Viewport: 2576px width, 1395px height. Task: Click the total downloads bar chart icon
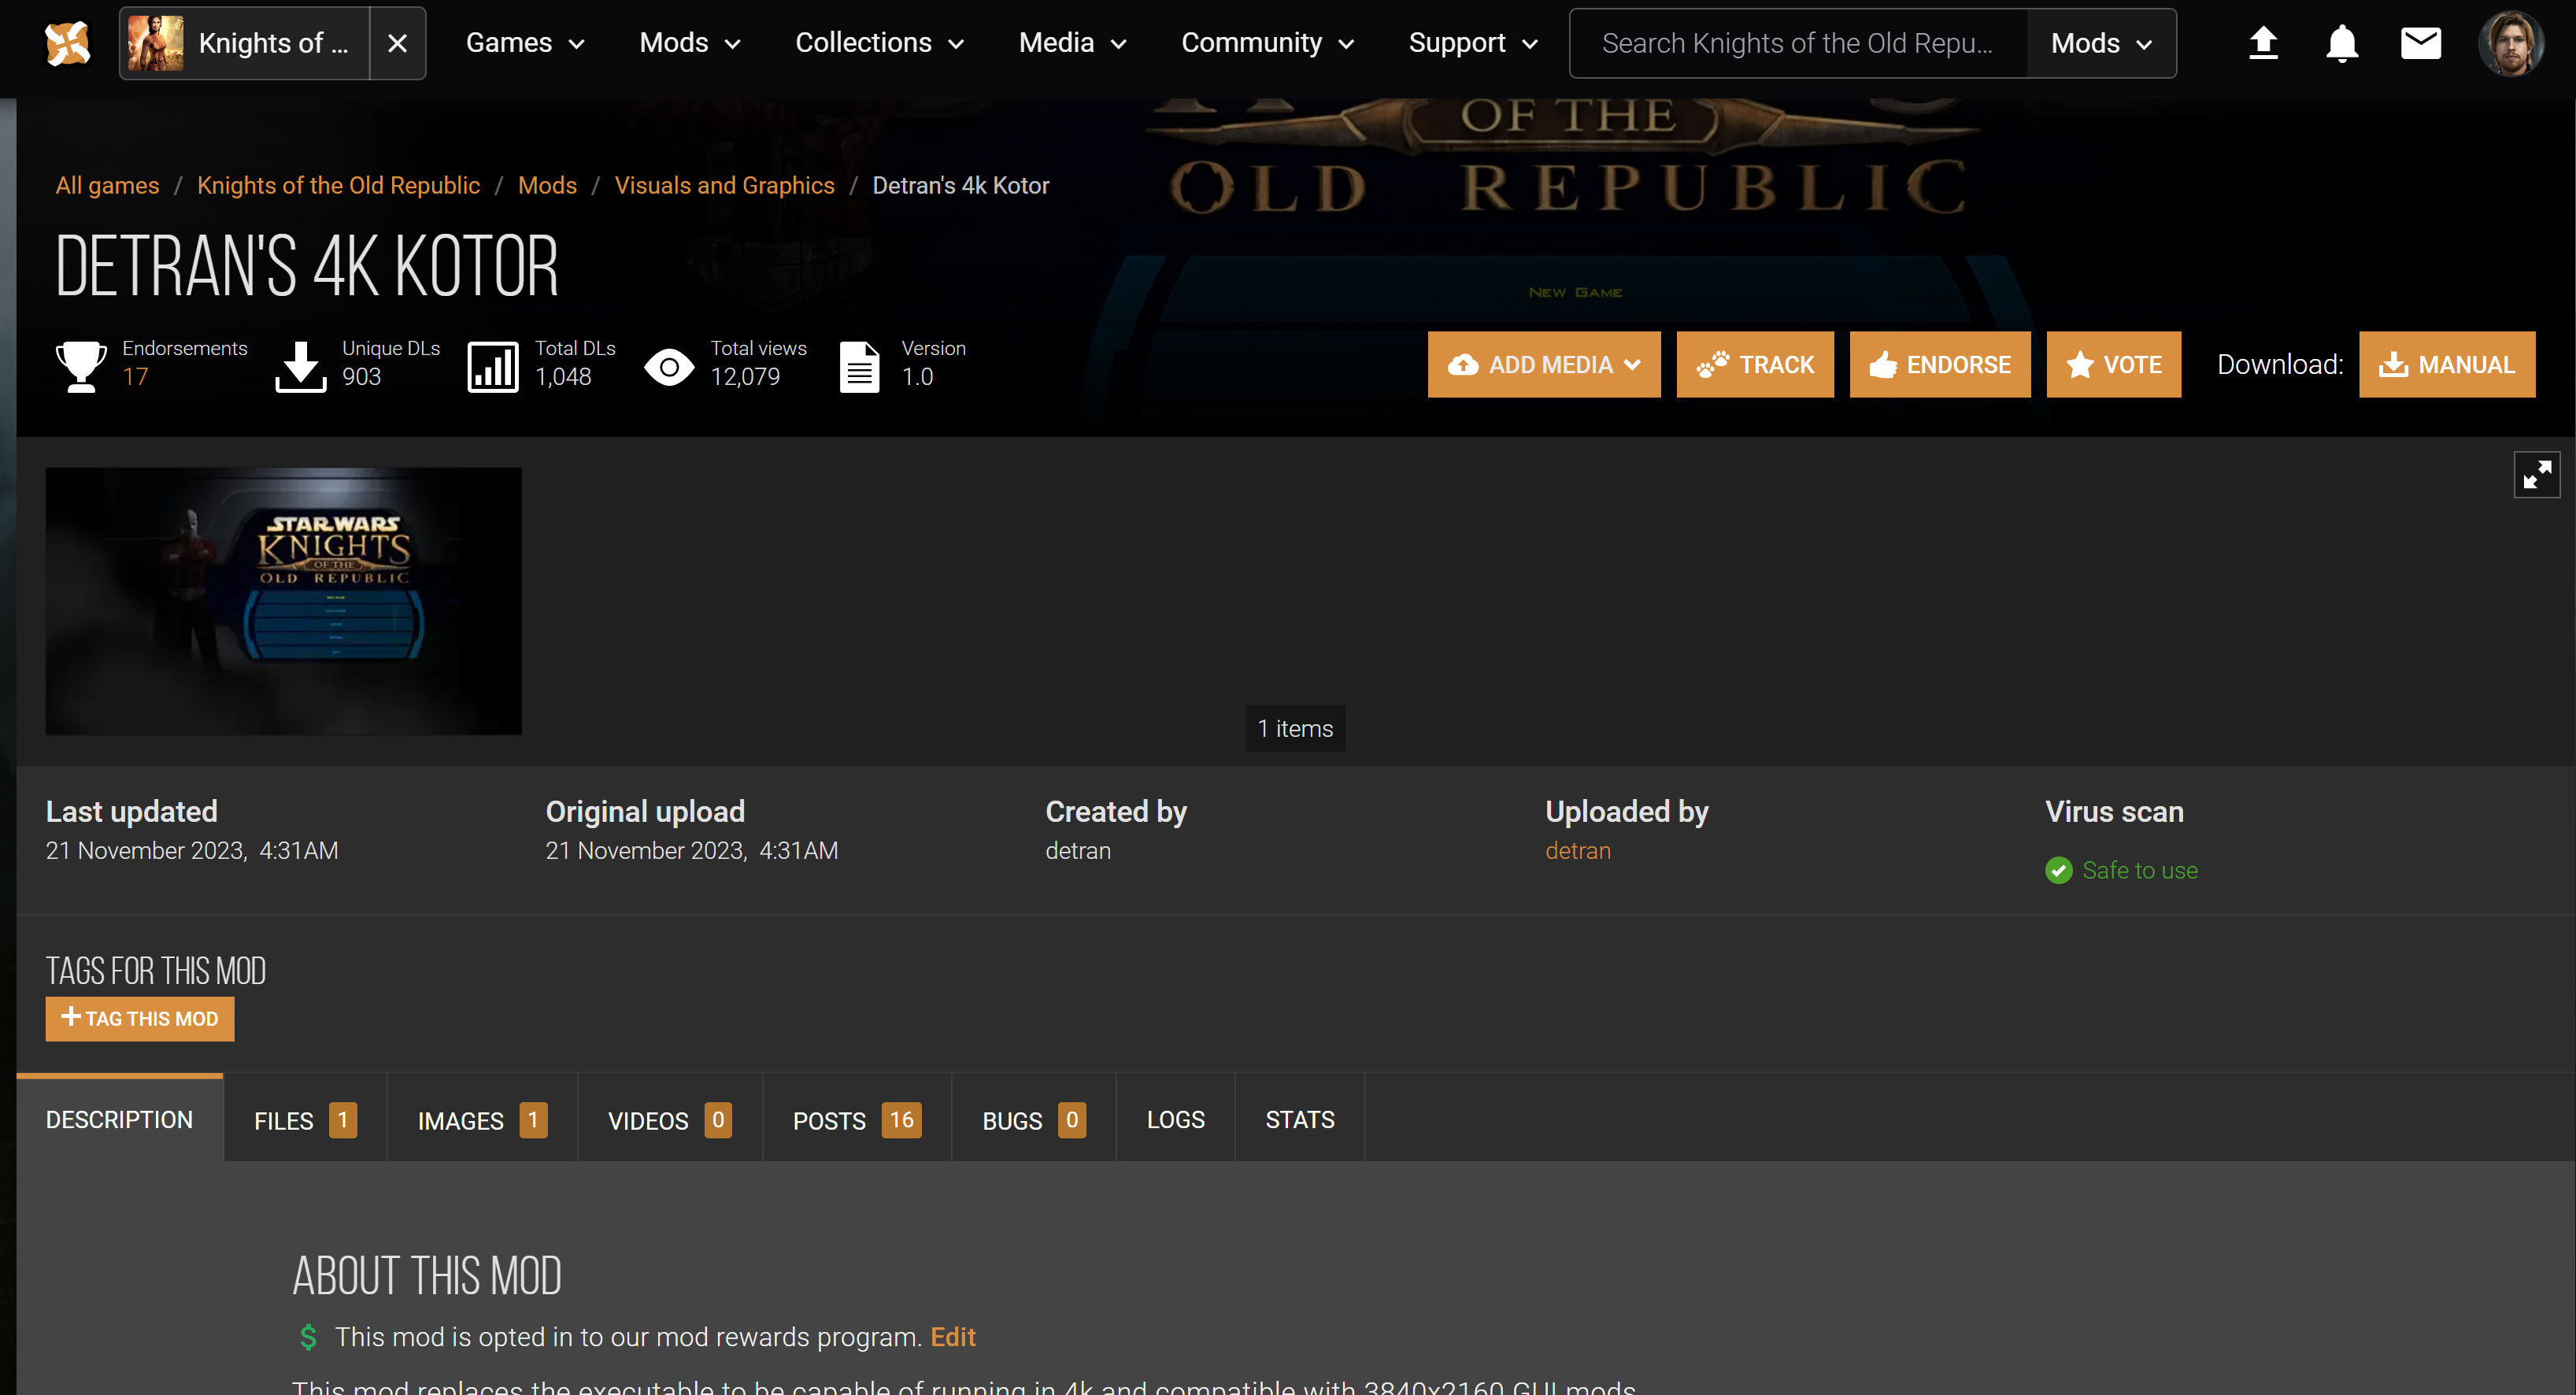click(493, 366)
